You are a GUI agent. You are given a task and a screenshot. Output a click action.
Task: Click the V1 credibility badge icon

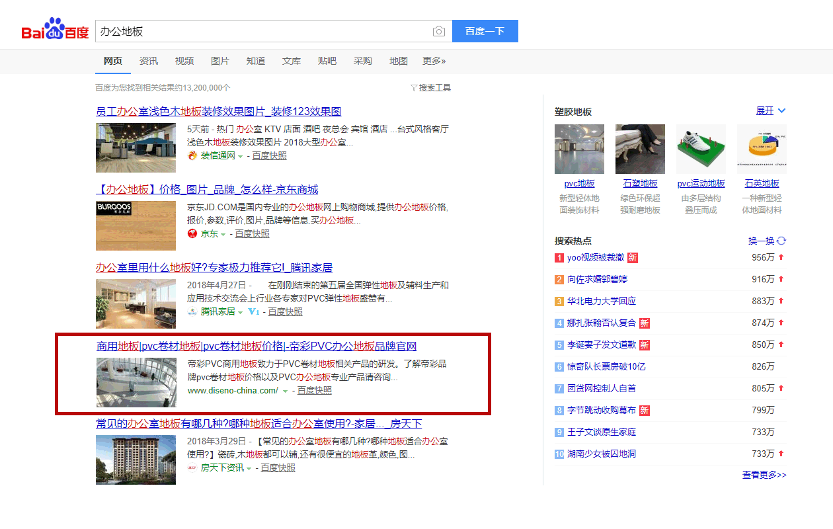coord(254,312)
